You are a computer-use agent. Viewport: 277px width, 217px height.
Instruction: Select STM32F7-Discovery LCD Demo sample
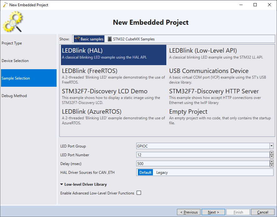click(113, 96)
